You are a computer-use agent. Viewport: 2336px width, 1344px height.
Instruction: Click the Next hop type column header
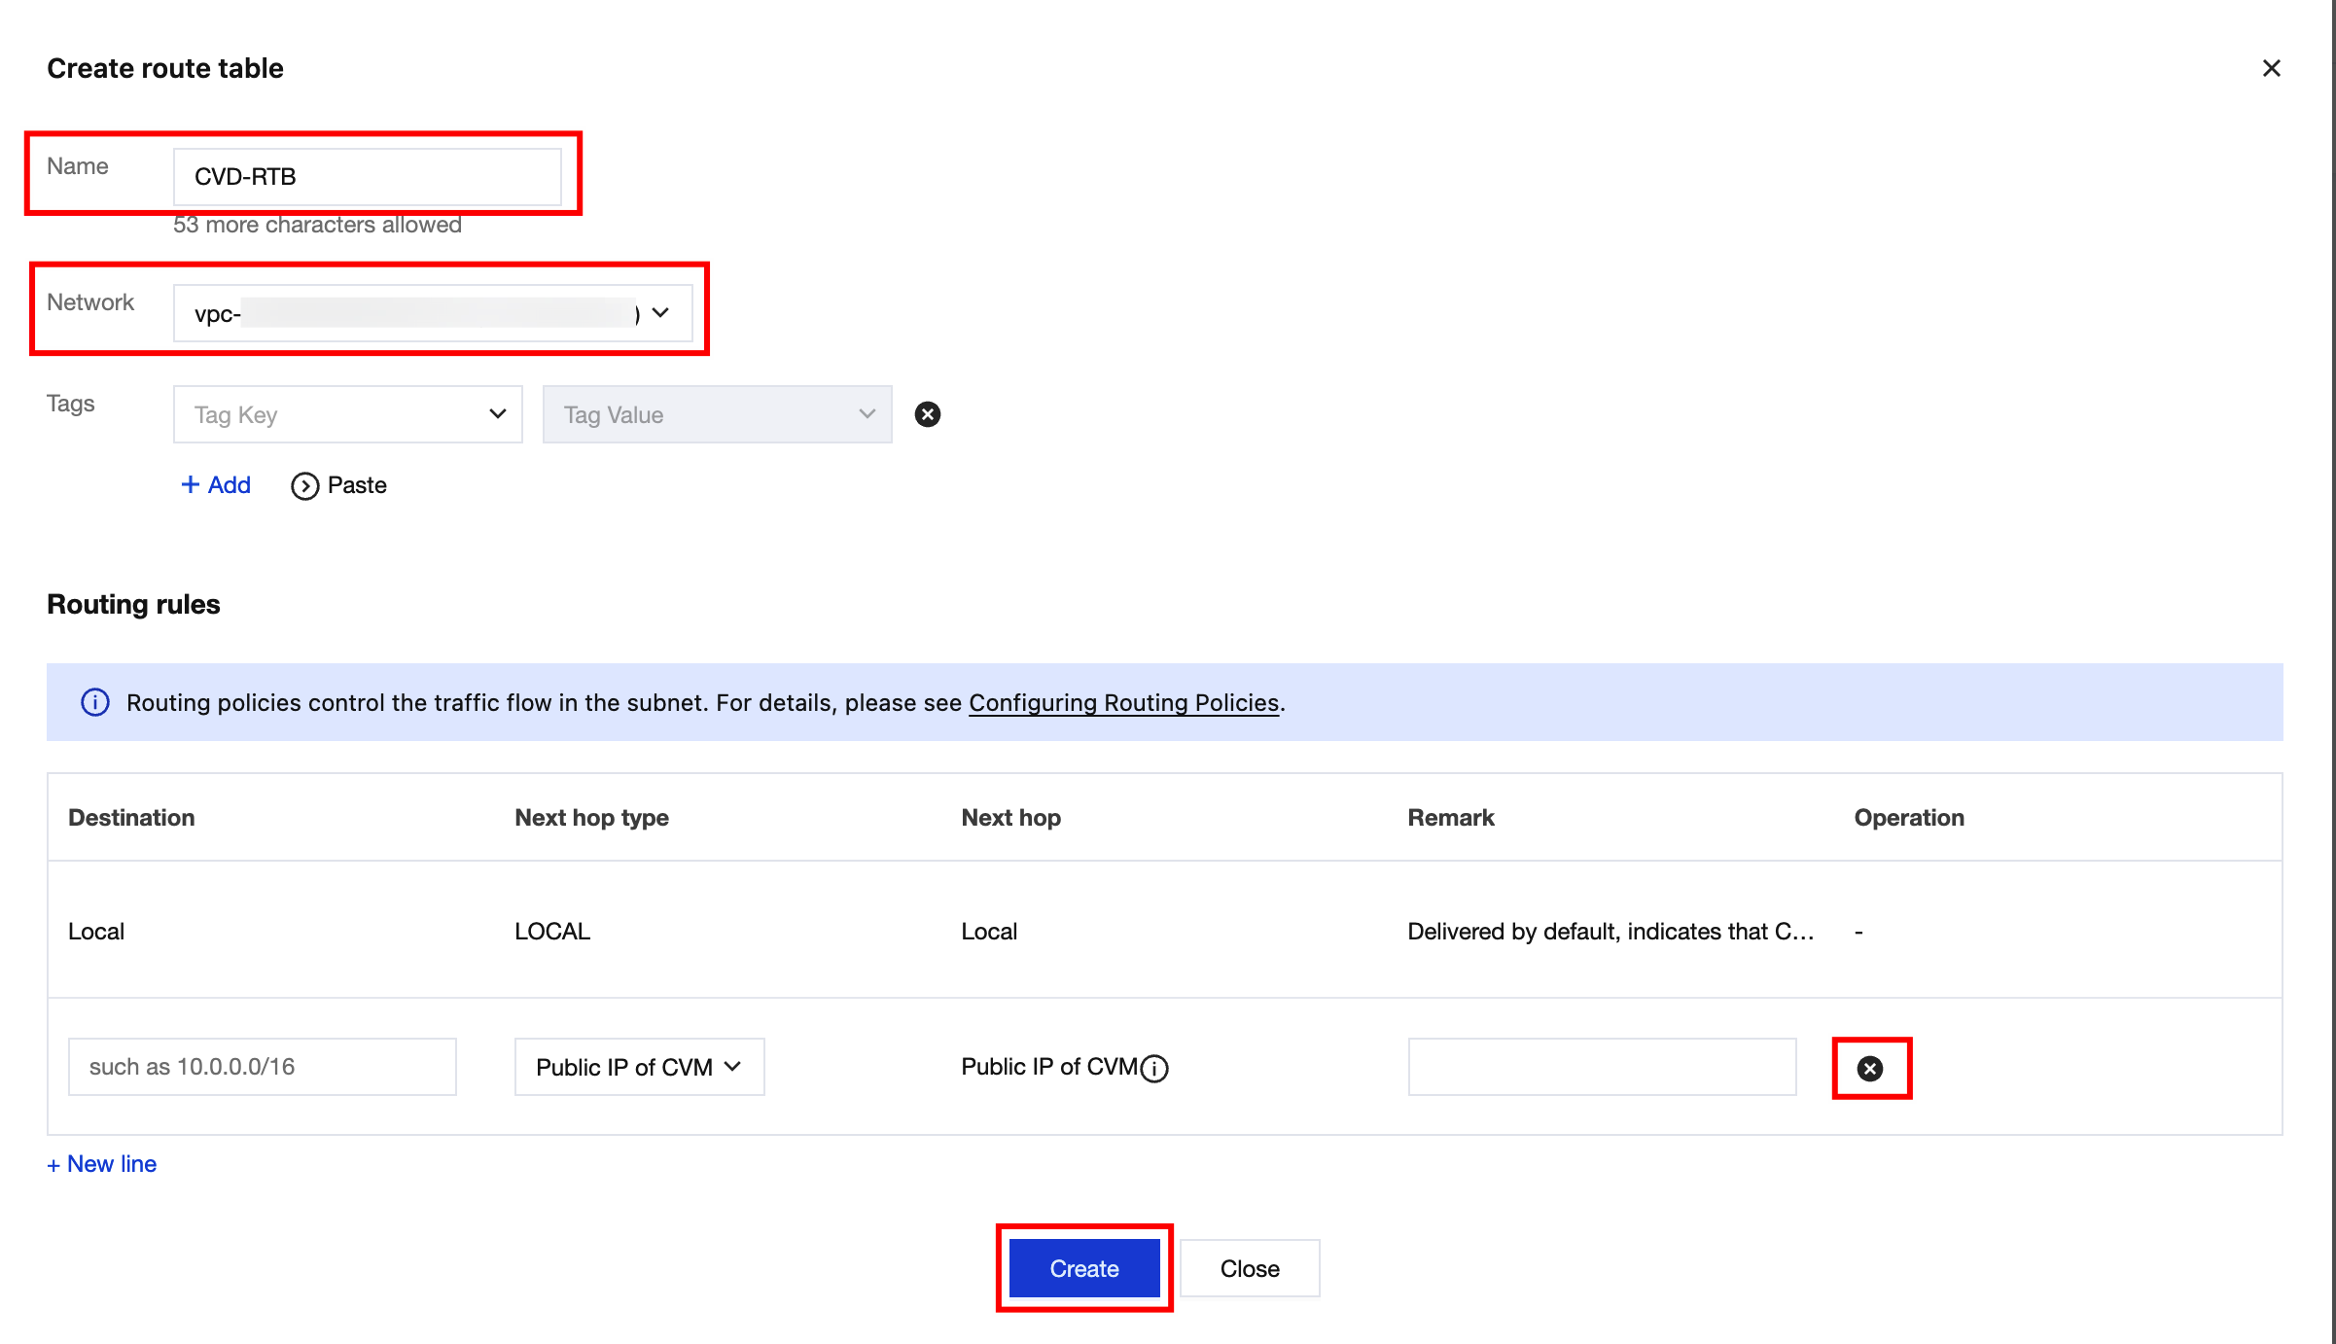pyautogui.click(x=591, y=817)
